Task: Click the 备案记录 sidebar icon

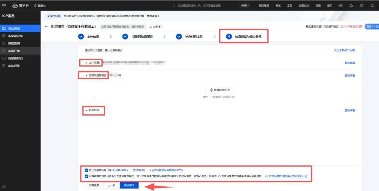Action: (4, 66)
